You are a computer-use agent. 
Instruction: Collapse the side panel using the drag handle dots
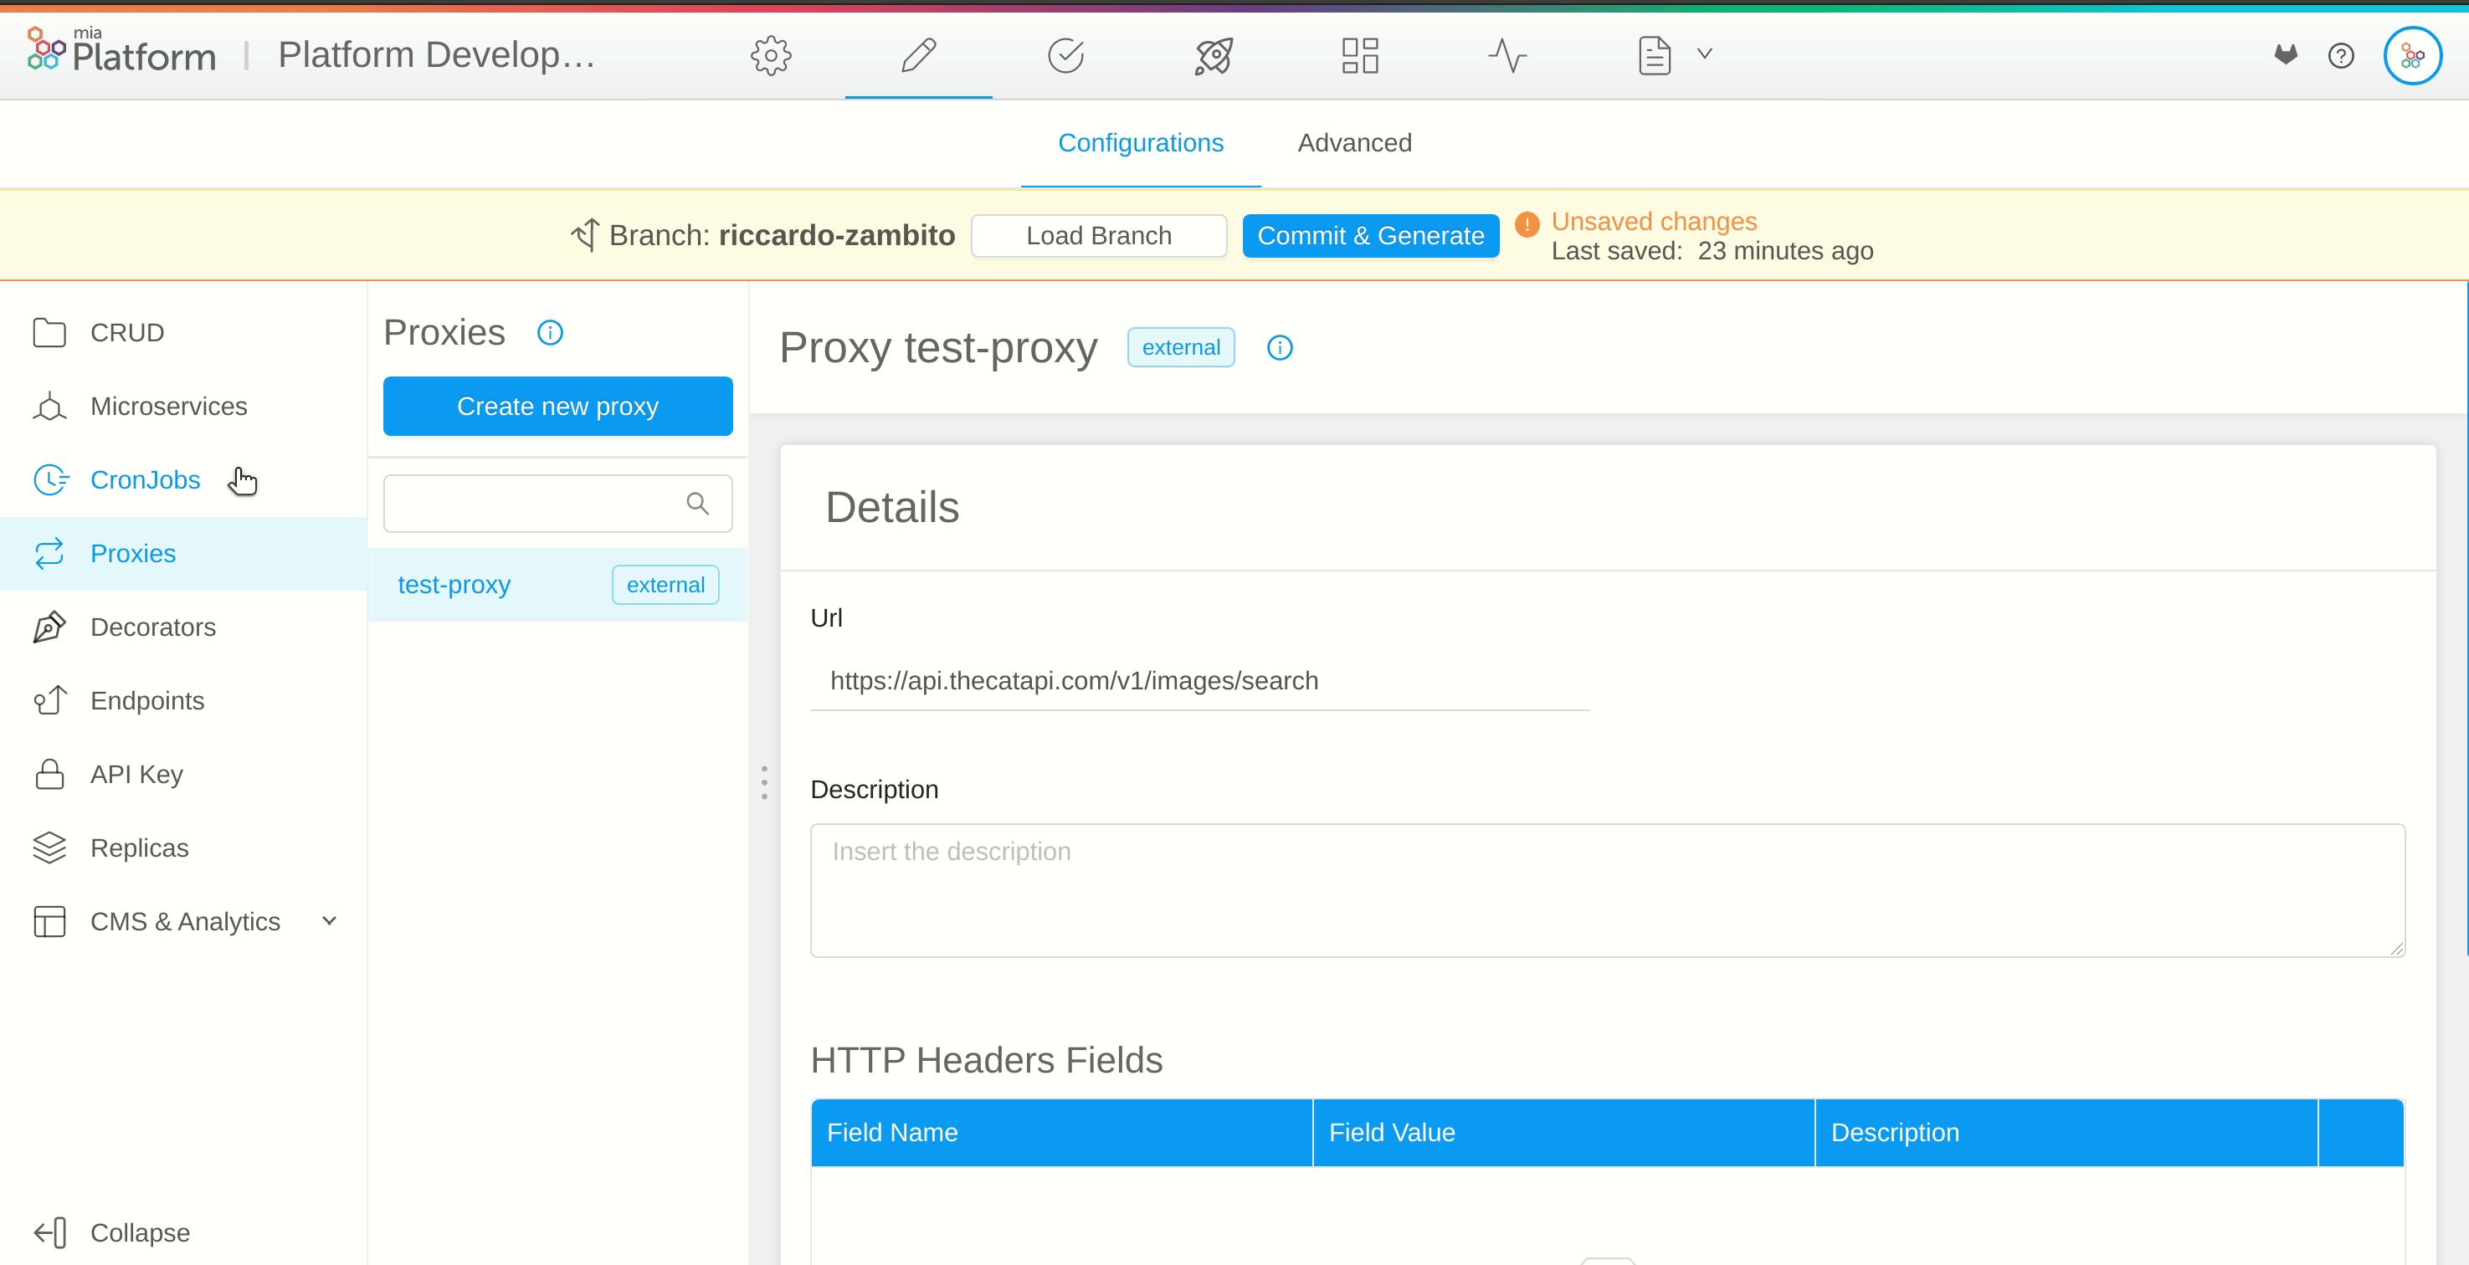click(x=764, y=782)
